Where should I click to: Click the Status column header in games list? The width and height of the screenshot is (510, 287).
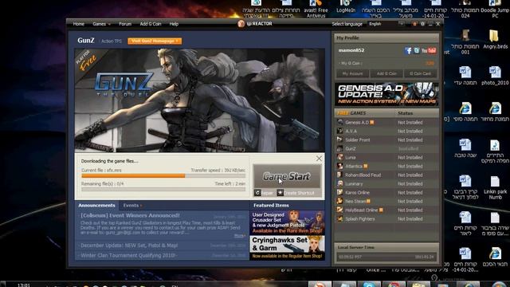pos(405,113)
